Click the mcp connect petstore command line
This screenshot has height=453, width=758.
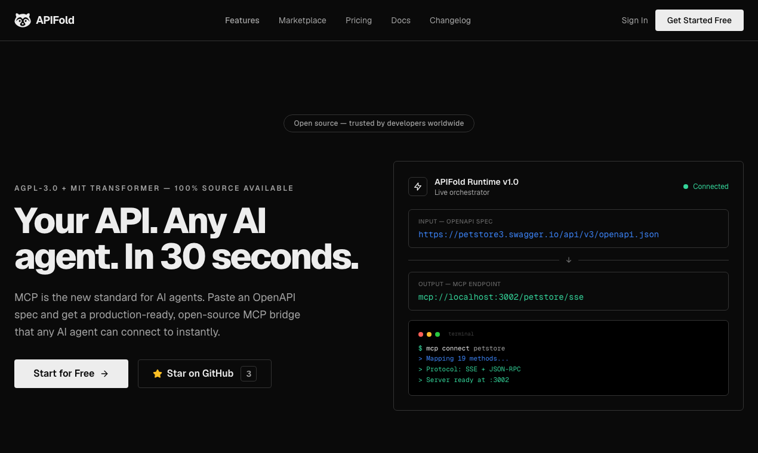tap(462, 348)
